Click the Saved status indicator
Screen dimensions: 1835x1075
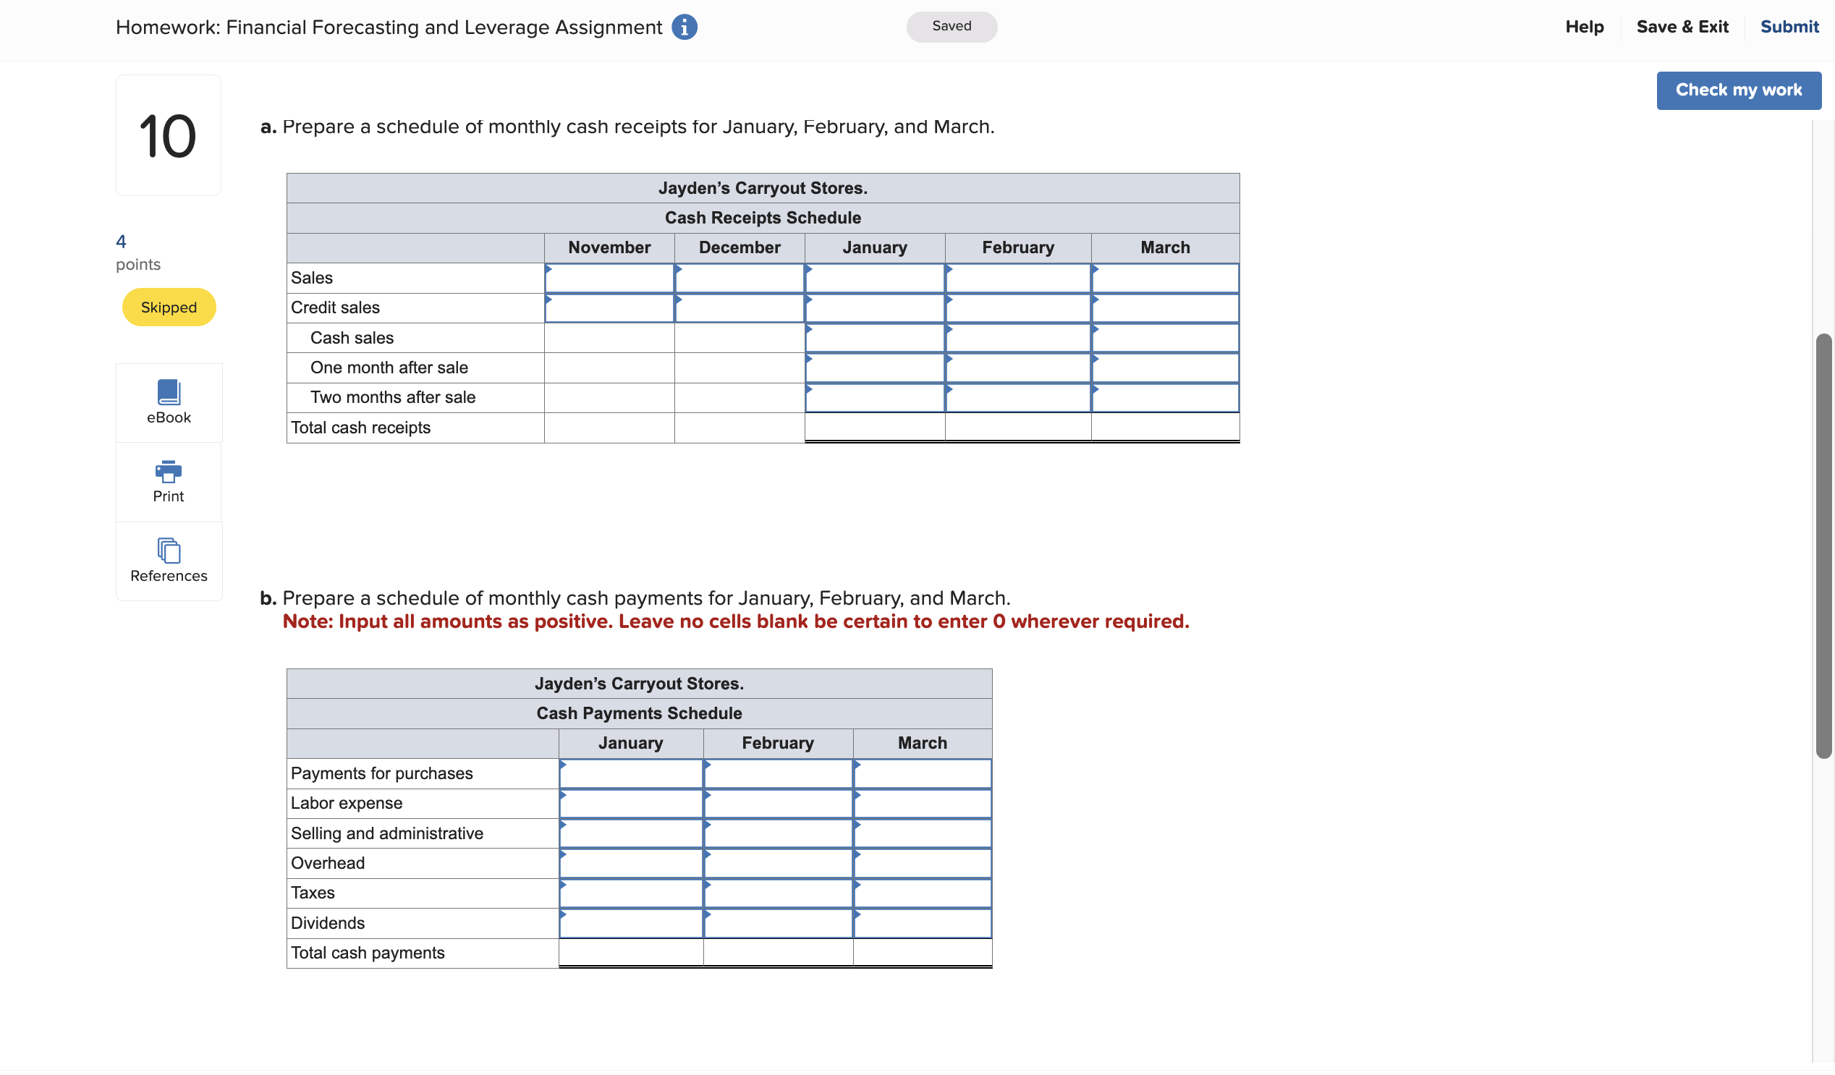(951, 26)
